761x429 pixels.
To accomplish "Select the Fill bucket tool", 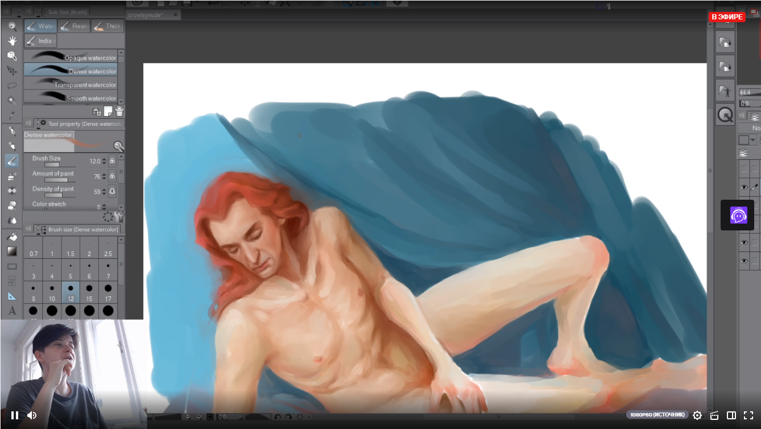I will [x=12, y=236].
